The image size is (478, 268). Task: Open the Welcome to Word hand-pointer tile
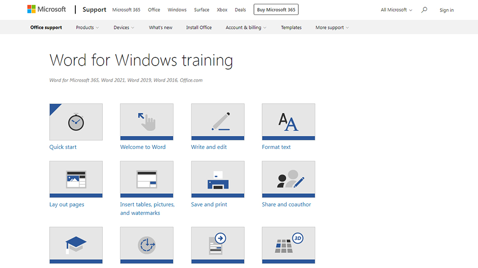(x=147, y=121)
